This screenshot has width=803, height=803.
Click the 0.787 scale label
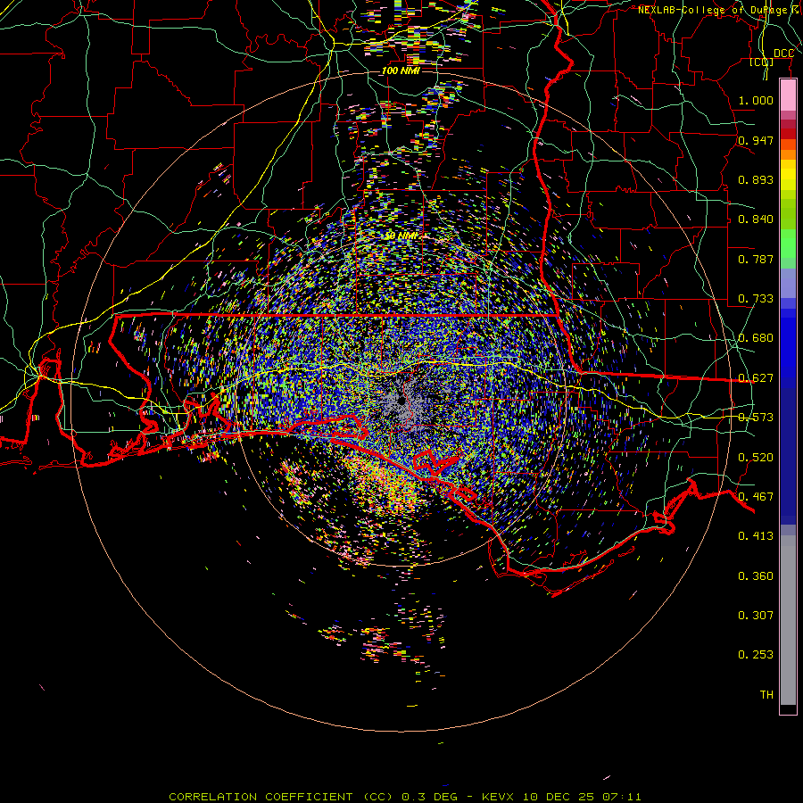point(756,259)
